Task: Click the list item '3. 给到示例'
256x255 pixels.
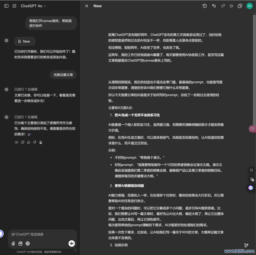Action: (x=119, y=245)
